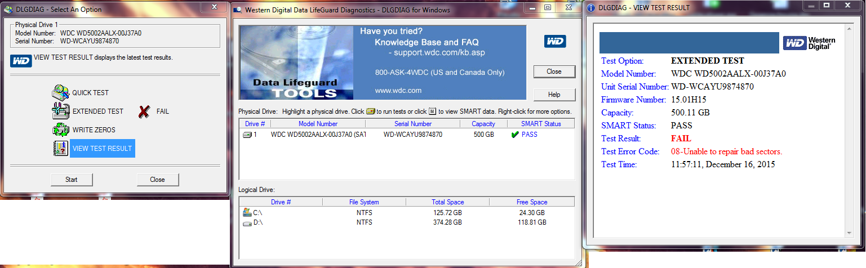The width and height of the screenshot is (866, 268).
Task: Click the D:\ logical drive icon
Action: click(x=247, y=223)
